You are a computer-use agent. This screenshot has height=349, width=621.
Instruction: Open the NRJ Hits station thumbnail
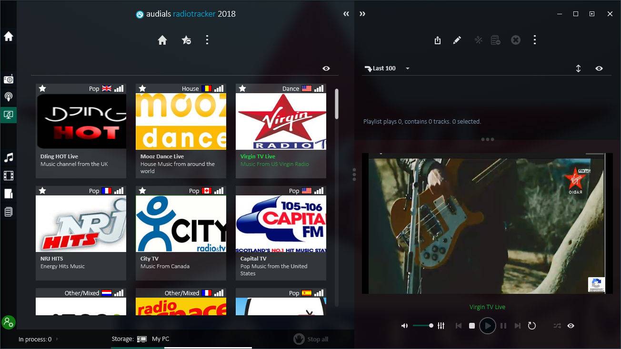coord(81,223)
